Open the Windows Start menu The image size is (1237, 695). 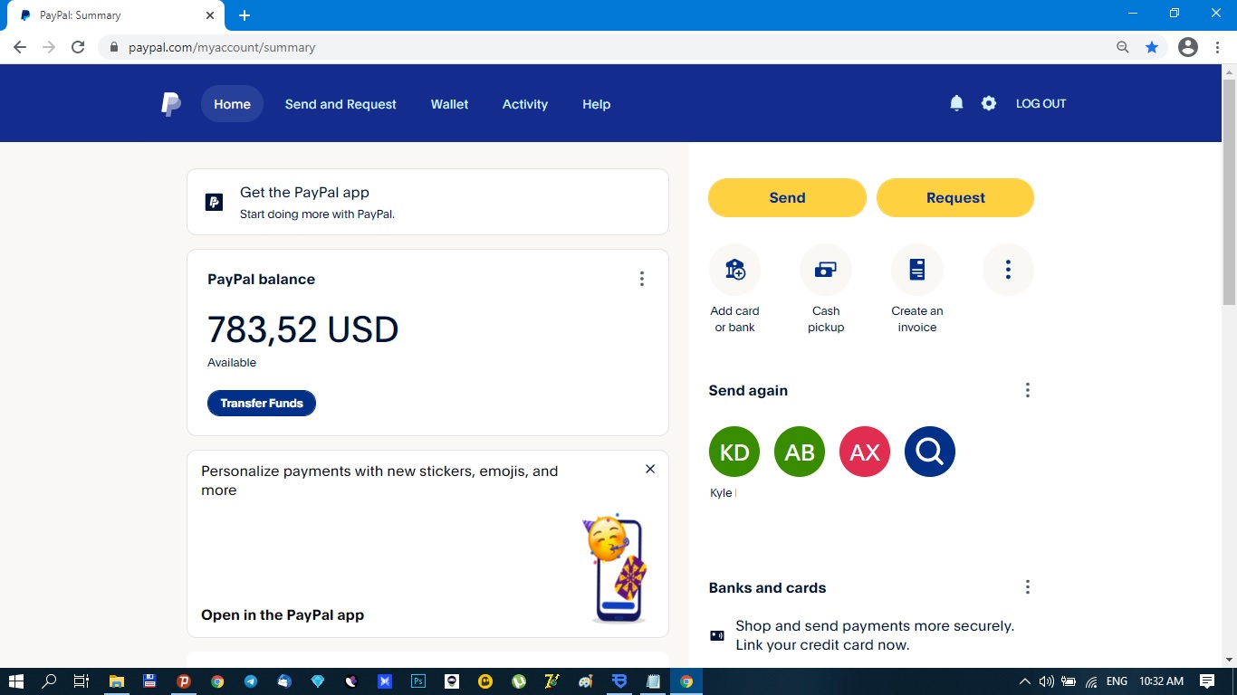click(x=16, y=681)
